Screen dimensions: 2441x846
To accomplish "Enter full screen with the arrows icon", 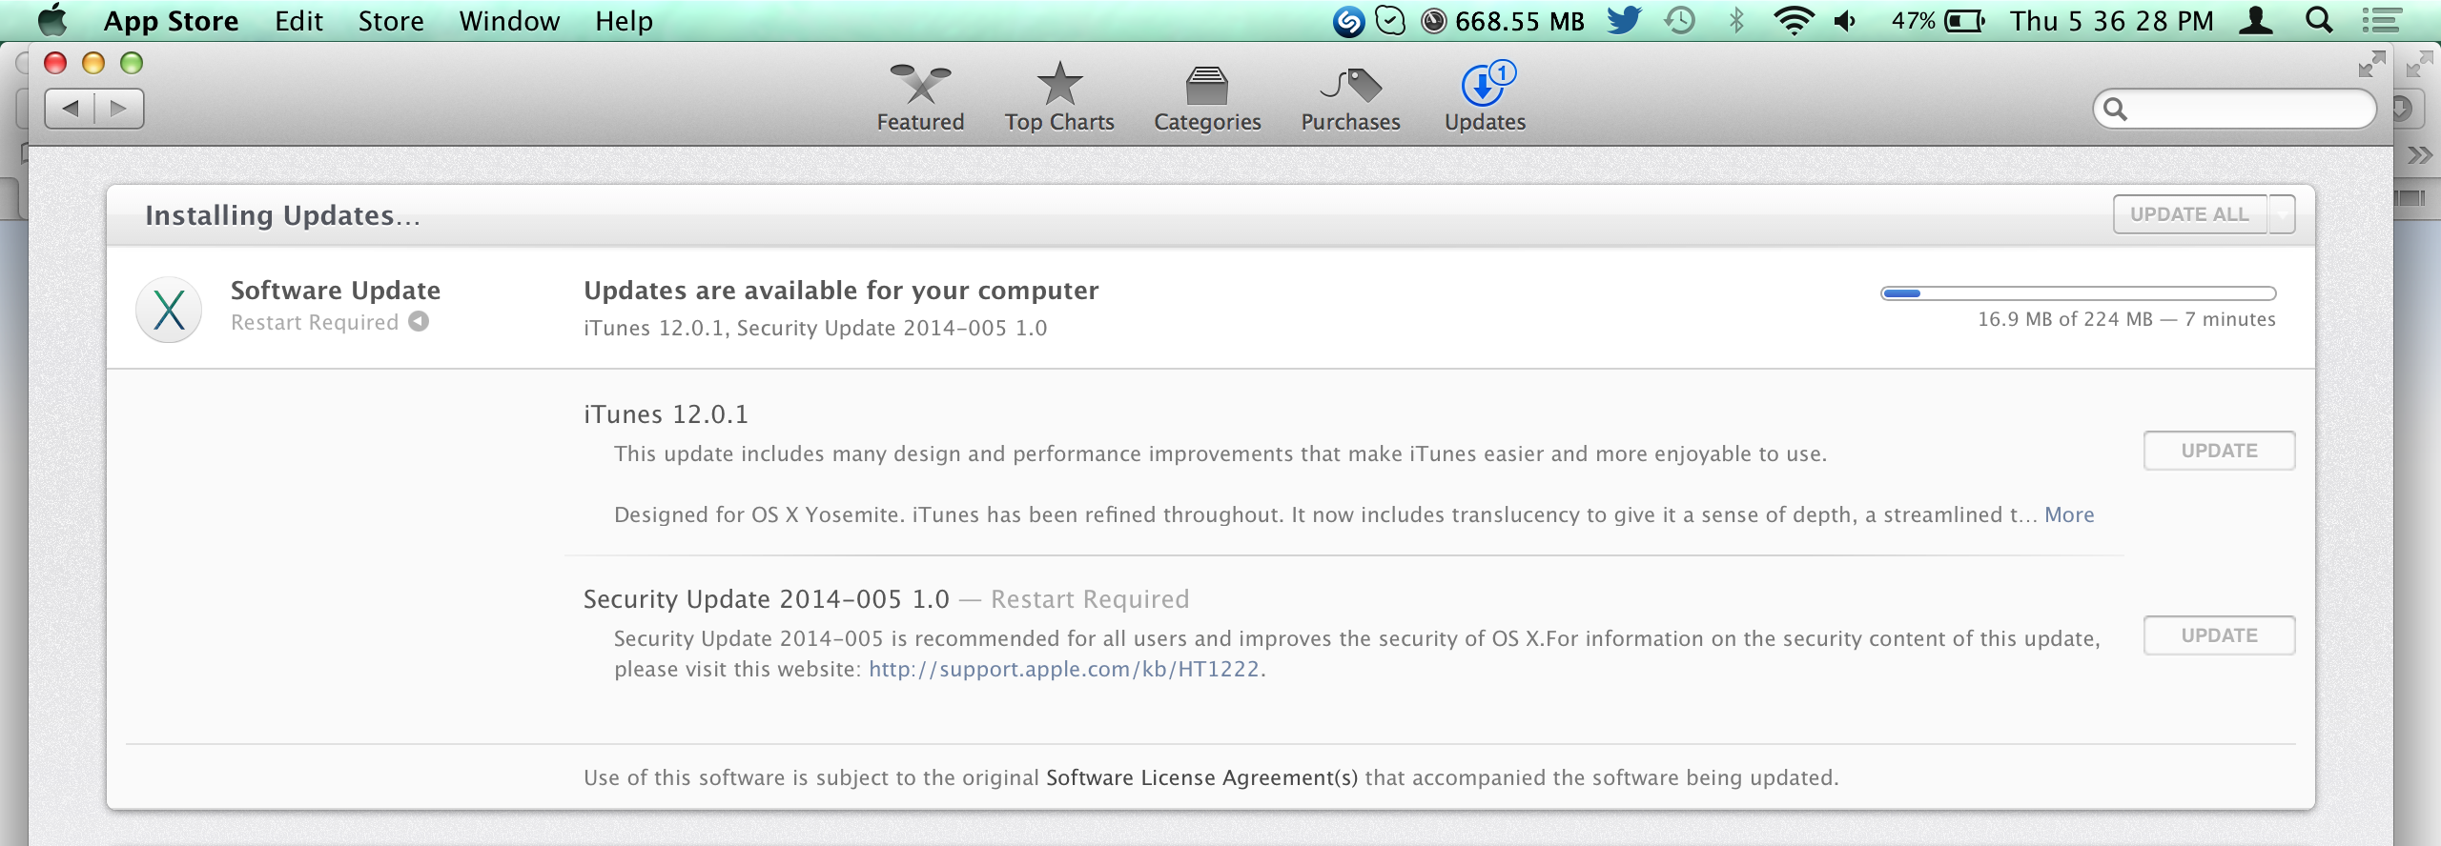I will pyautogui.click(x=2371, y=64).
